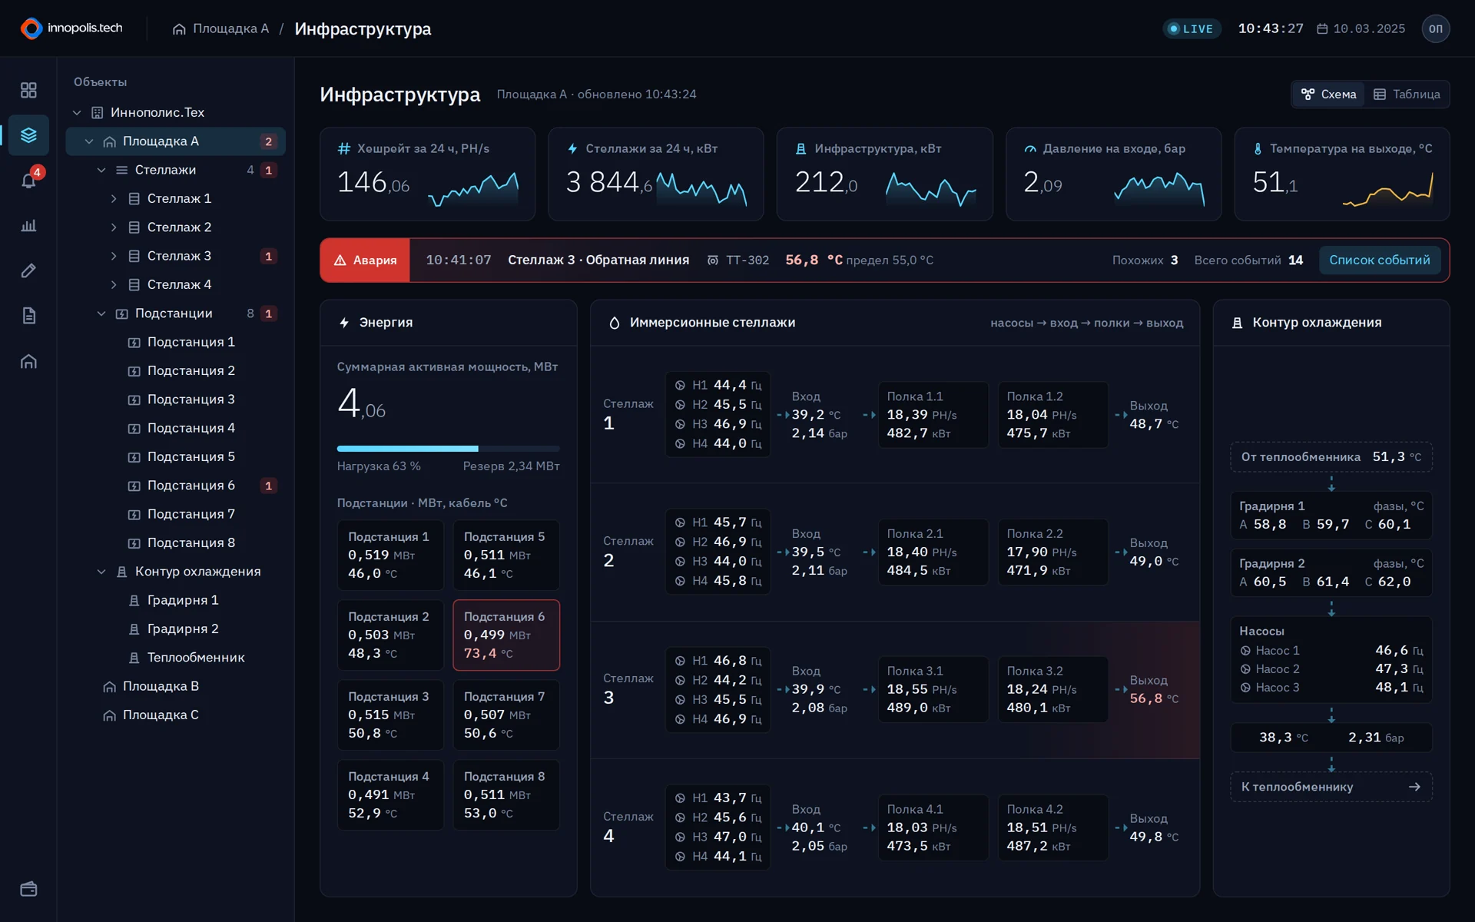1475x922 pixels.
Task: Switch to Схема view
Action: click(1329, 95)
